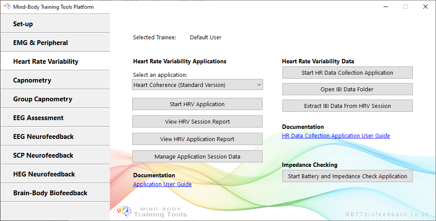Start Battery and Impedance Check Application
This screenshot has height=221, width=436.
pos(347,176)
